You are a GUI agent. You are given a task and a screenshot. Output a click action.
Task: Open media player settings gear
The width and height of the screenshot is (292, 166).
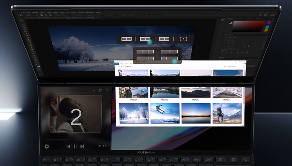47,146
